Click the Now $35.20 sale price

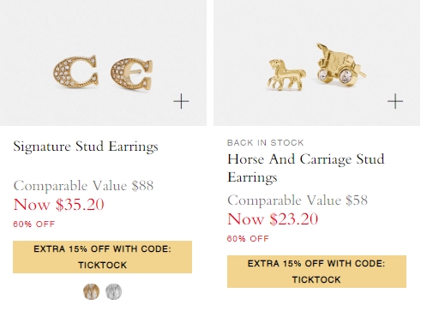click(x=59, y=205)
